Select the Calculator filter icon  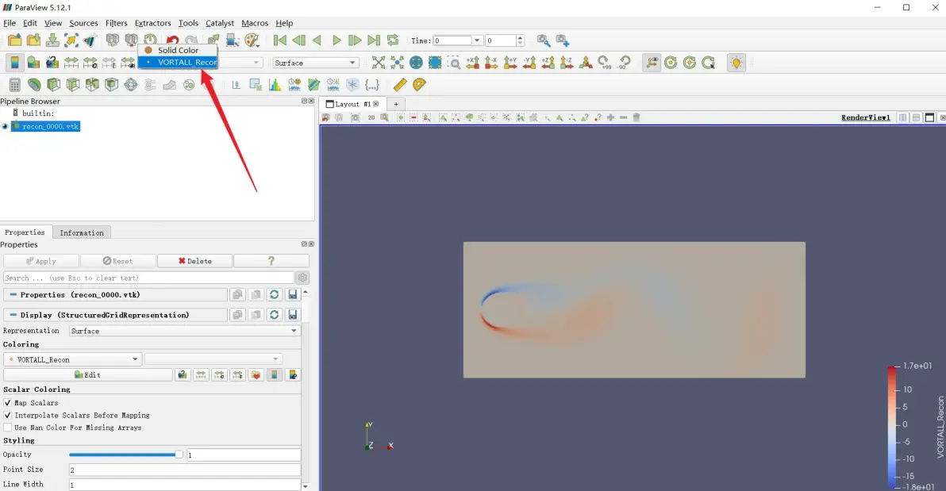(x=14, y=85)
